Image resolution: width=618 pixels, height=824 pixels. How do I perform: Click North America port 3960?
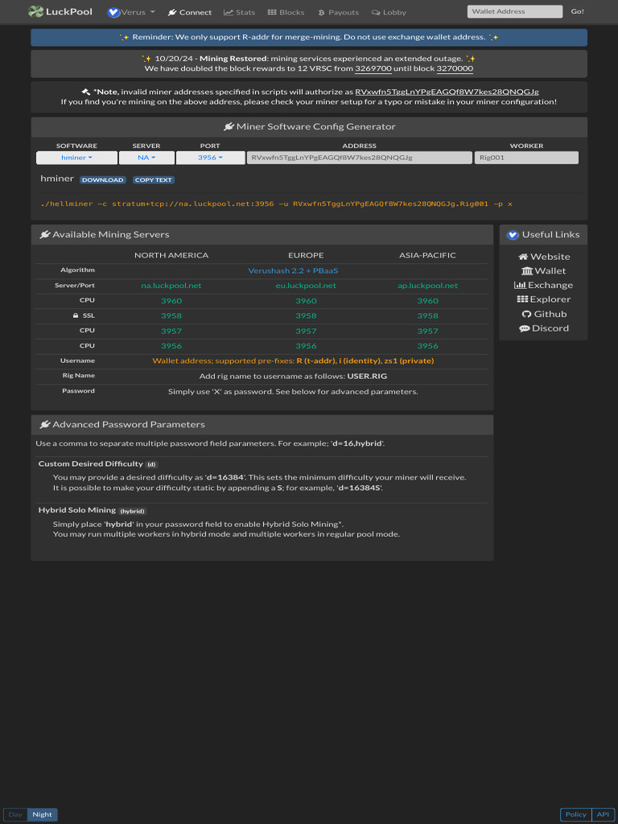171,301
